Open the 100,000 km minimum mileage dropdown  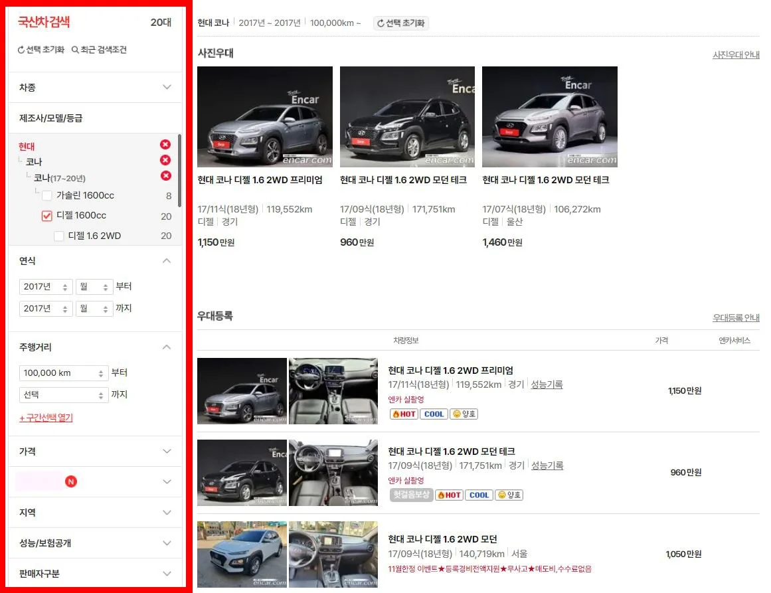point(64,373)
